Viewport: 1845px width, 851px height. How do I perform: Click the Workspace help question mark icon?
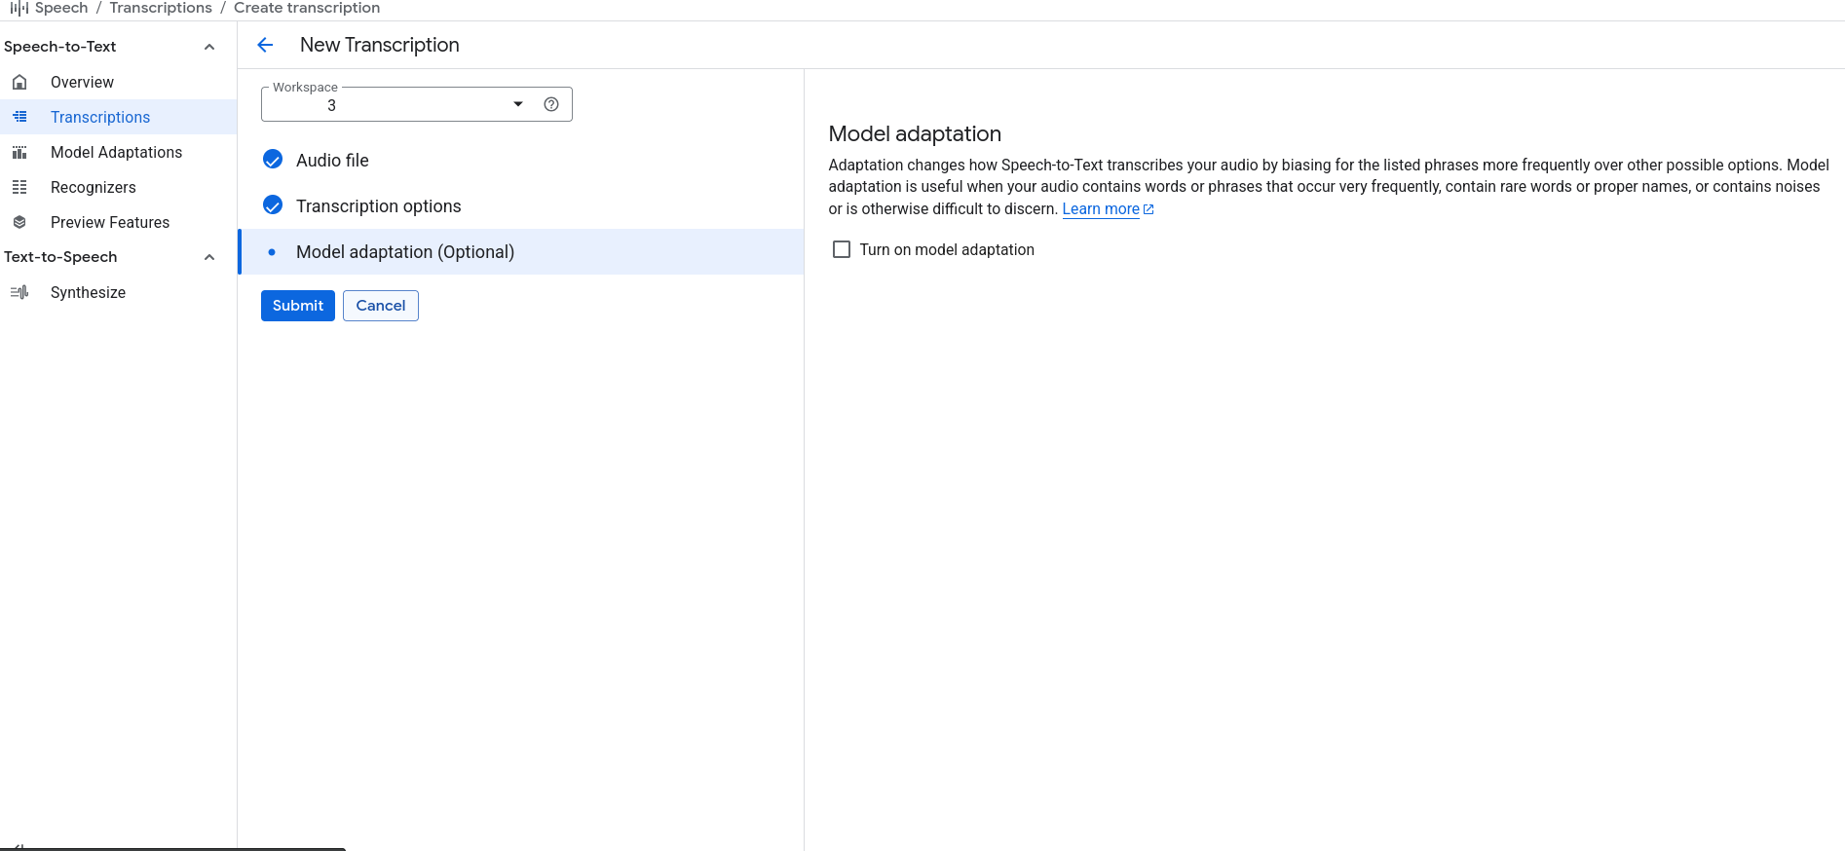[x=551, y=104]
